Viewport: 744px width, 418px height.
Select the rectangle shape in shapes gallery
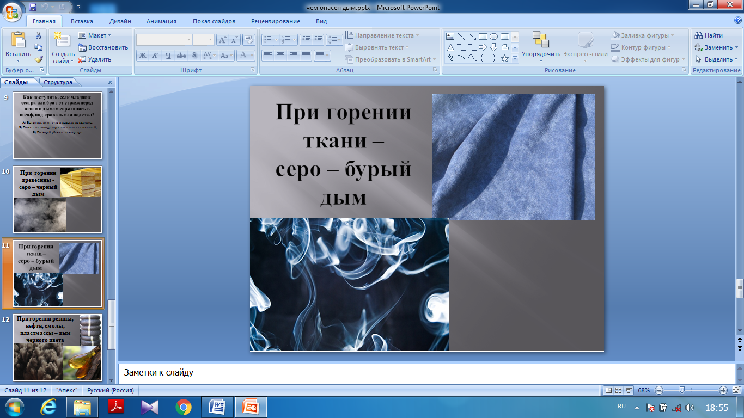click(483, 36)
